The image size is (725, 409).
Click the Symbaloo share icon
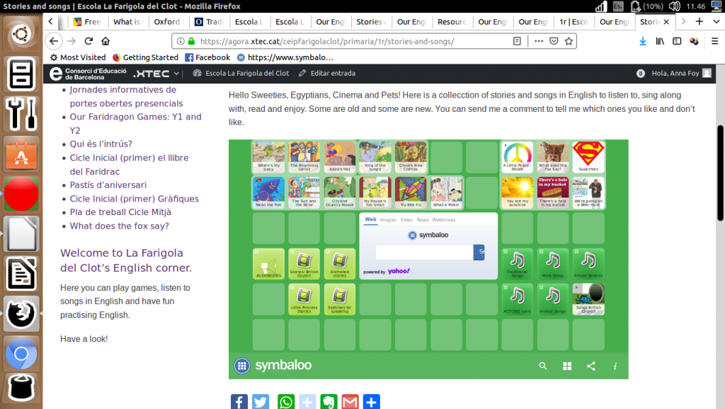tap(591, 366)
